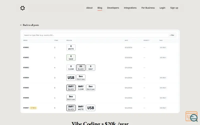
Task: Click the OG-ONLY tag on order #90006
Action: coord(163,98)
